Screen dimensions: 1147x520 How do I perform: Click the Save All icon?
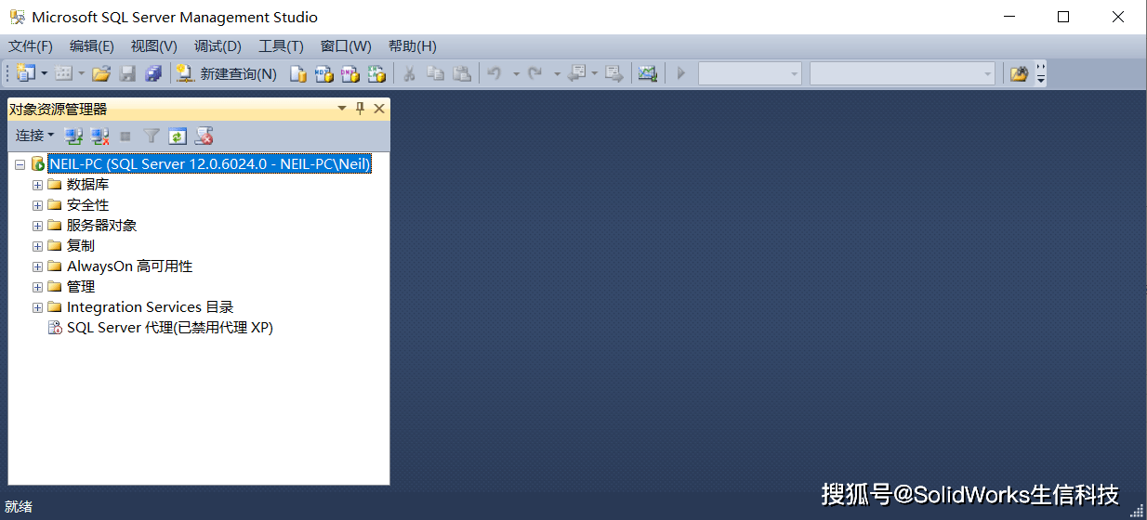point(153,73)
